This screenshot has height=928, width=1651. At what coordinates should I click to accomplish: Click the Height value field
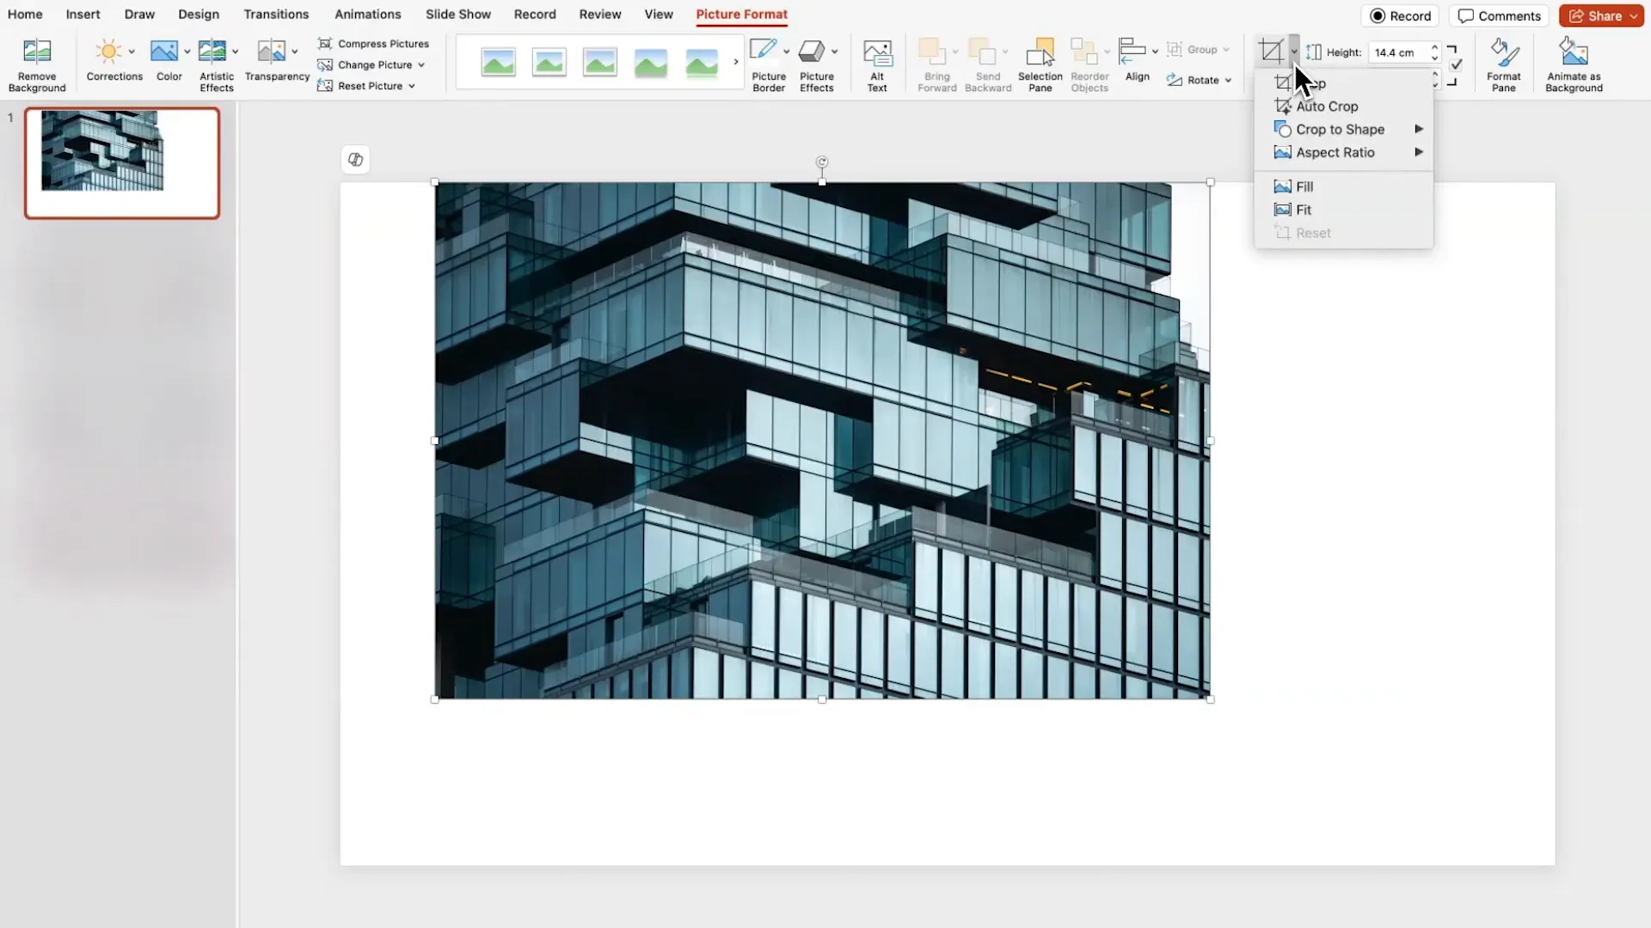tap(1398, 52)
